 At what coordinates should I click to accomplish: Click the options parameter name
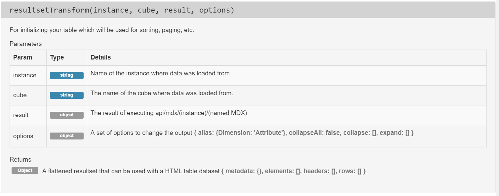[22, 136]
